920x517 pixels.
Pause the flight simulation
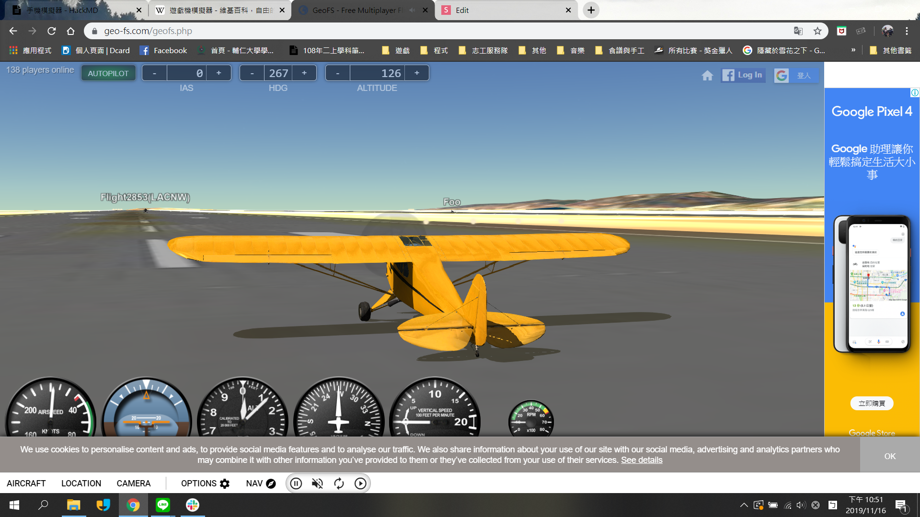pyautogui.click(x=296, y=483)
